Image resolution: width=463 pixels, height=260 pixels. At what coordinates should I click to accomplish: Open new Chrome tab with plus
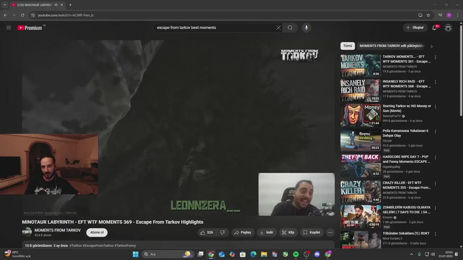pyautogui.click(x=70, y=5)
